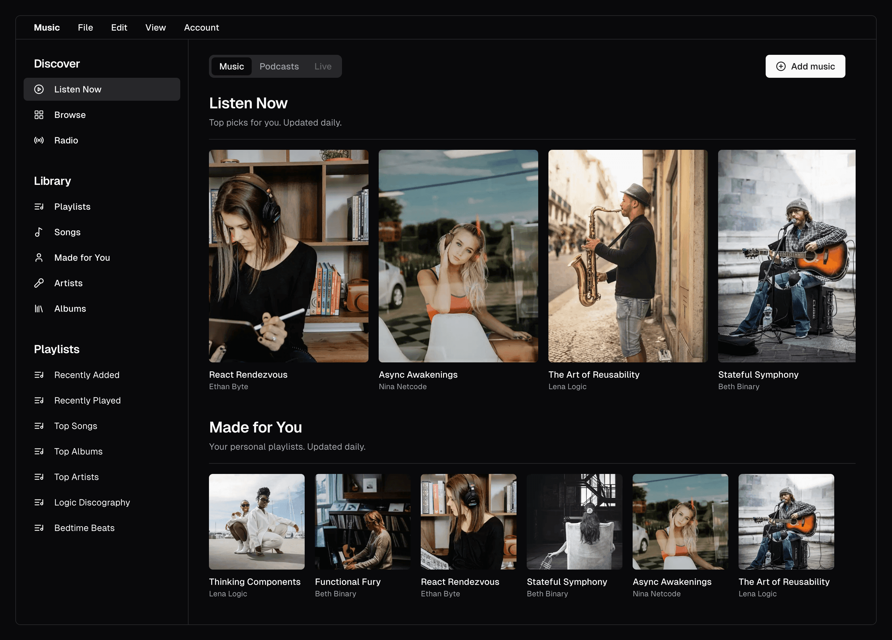Click the Albums library icon

click(39, 309)
